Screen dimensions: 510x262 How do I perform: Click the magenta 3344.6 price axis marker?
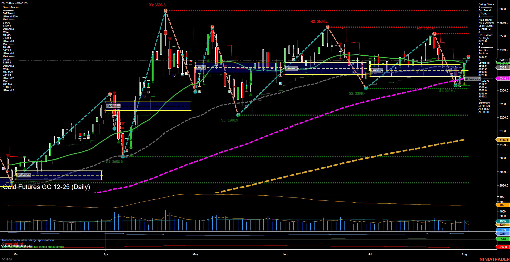click(x=503, y=78)
